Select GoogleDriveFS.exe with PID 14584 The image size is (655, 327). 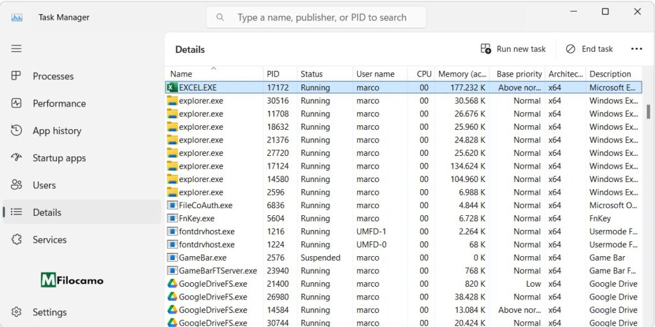404,310
